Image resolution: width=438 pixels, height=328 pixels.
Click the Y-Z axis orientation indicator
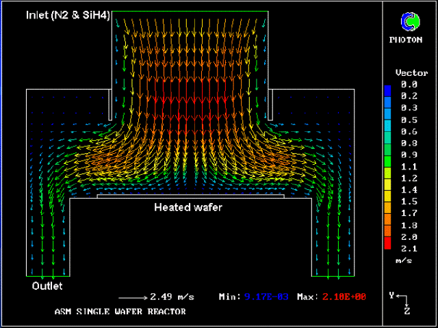point(402,302)
